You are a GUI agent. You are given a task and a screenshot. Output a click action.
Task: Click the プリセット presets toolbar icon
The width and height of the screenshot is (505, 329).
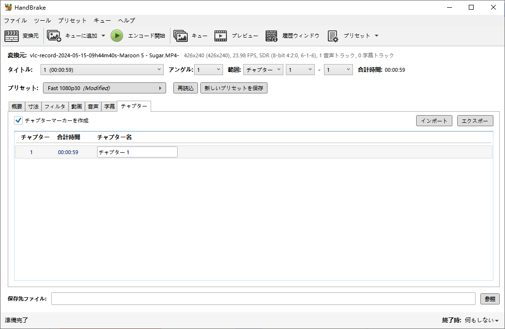333,36
